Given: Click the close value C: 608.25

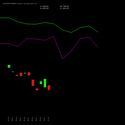Looking at the screenshot, I should 44,6.
